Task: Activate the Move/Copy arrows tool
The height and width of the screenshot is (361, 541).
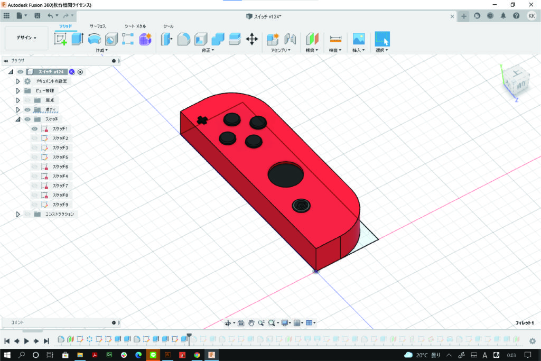Action: tap(252, 39)
